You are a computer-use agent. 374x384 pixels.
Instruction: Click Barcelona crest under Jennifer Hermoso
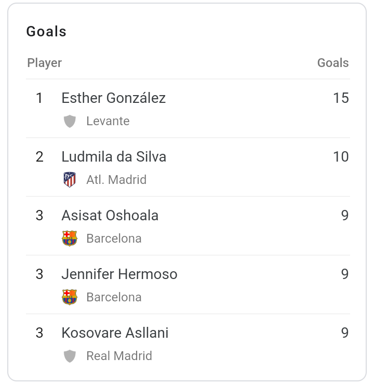(x=70, y=297)
